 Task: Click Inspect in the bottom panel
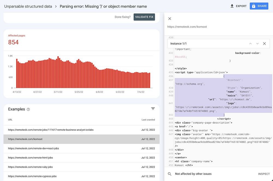[x=264, y=174]
